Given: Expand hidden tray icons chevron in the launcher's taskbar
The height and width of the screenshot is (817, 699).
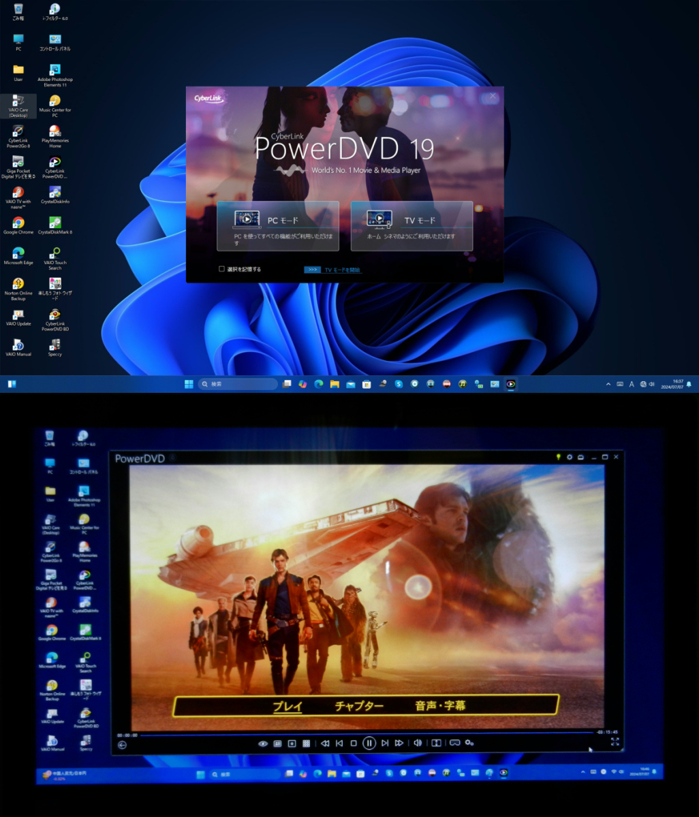Looking at the screenshot, I should pyautogui.click(x=608, y=384).
